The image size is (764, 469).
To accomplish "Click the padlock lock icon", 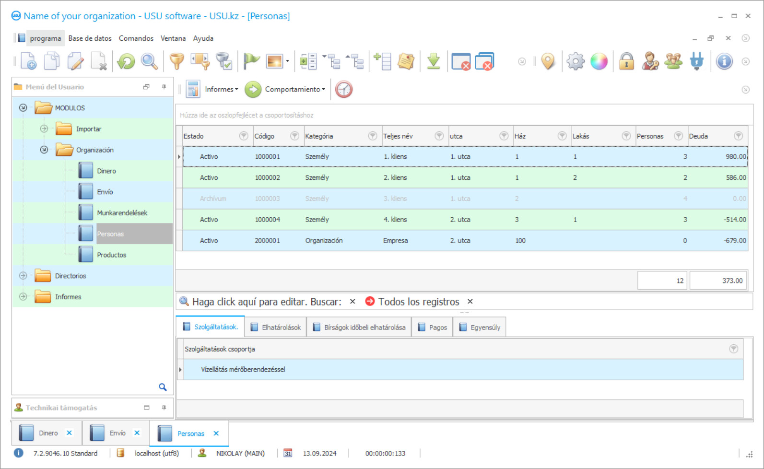I will (626, 61).
